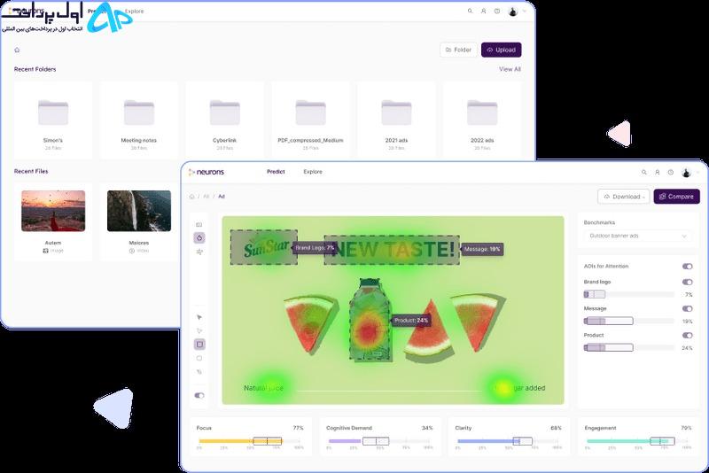Switch to the Explore tab in the back window
Viewport: 709px width, 473px height.
click(x=134, y=11)
